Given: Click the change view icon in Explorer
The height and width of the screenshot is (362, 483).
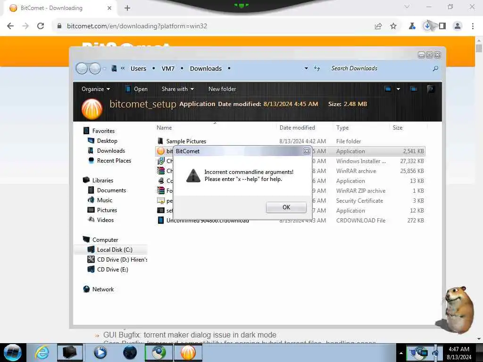Looking at the screenshot, I should coord(388,89).
